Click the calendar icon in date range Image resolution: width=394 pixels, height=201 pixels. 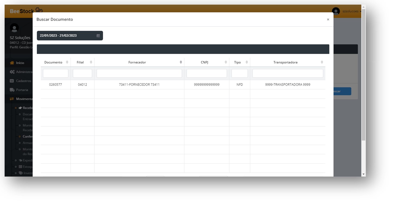point(98,36)
